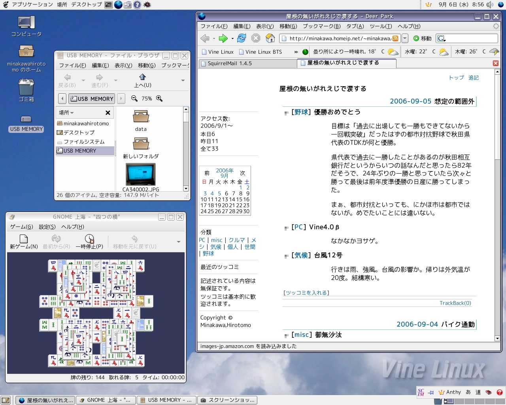Click the トップ link on the page
506x405 pixels.
[456, 78]
